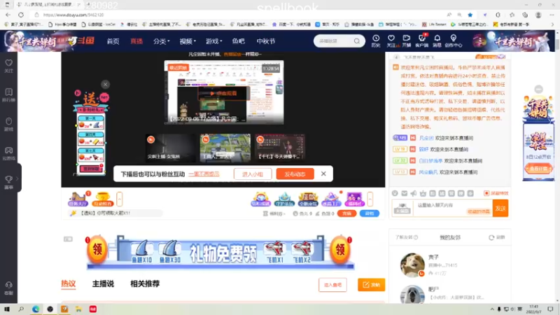Click the browser address bar
560x315 pixels.
[x=236, y=15]
